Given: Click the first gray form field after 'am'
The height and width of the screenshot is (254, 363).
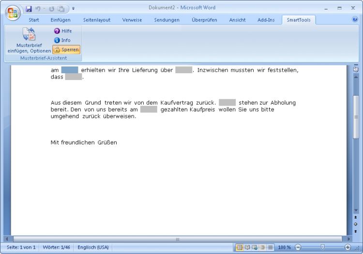Looking at the screenshot, I should [x=70, y=70].
